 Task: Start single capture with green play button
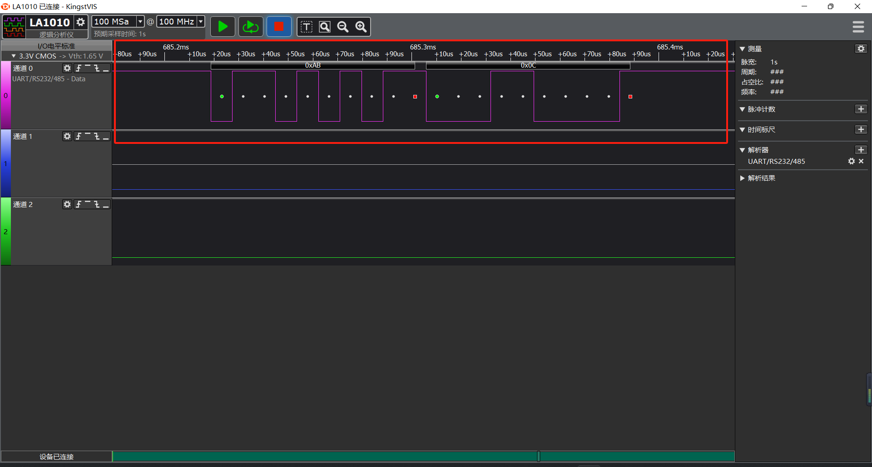(223, 27)
